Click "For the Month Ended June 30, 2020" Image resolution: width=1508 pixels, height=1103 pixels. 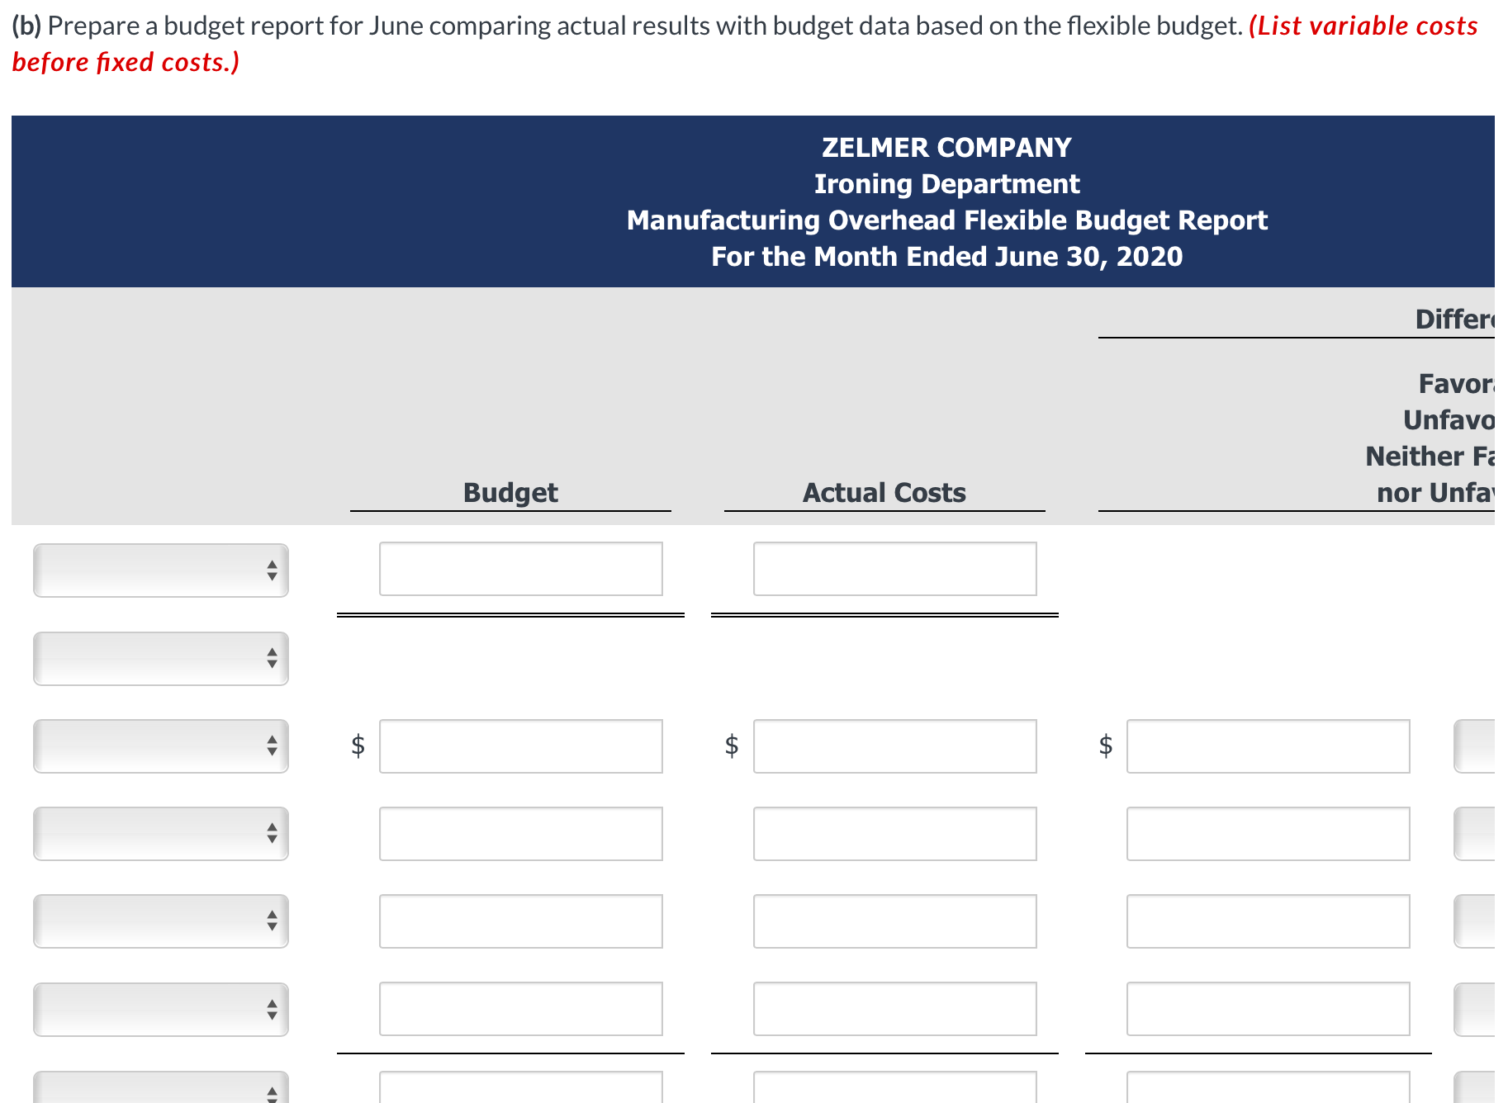946,257
